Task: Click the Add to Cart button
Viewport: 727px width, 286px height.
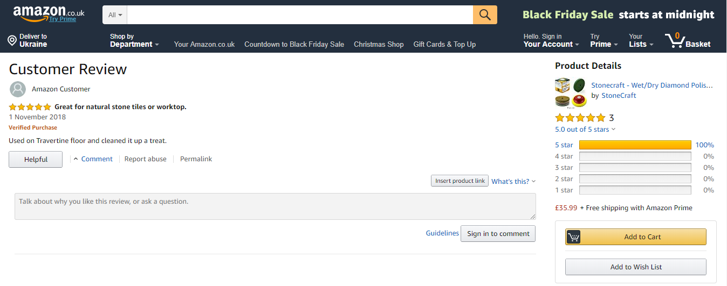Action: tap(635, 237)
